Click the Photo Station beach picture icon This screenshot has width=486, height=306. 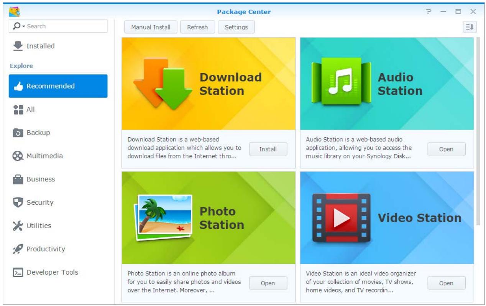(164, 217)
